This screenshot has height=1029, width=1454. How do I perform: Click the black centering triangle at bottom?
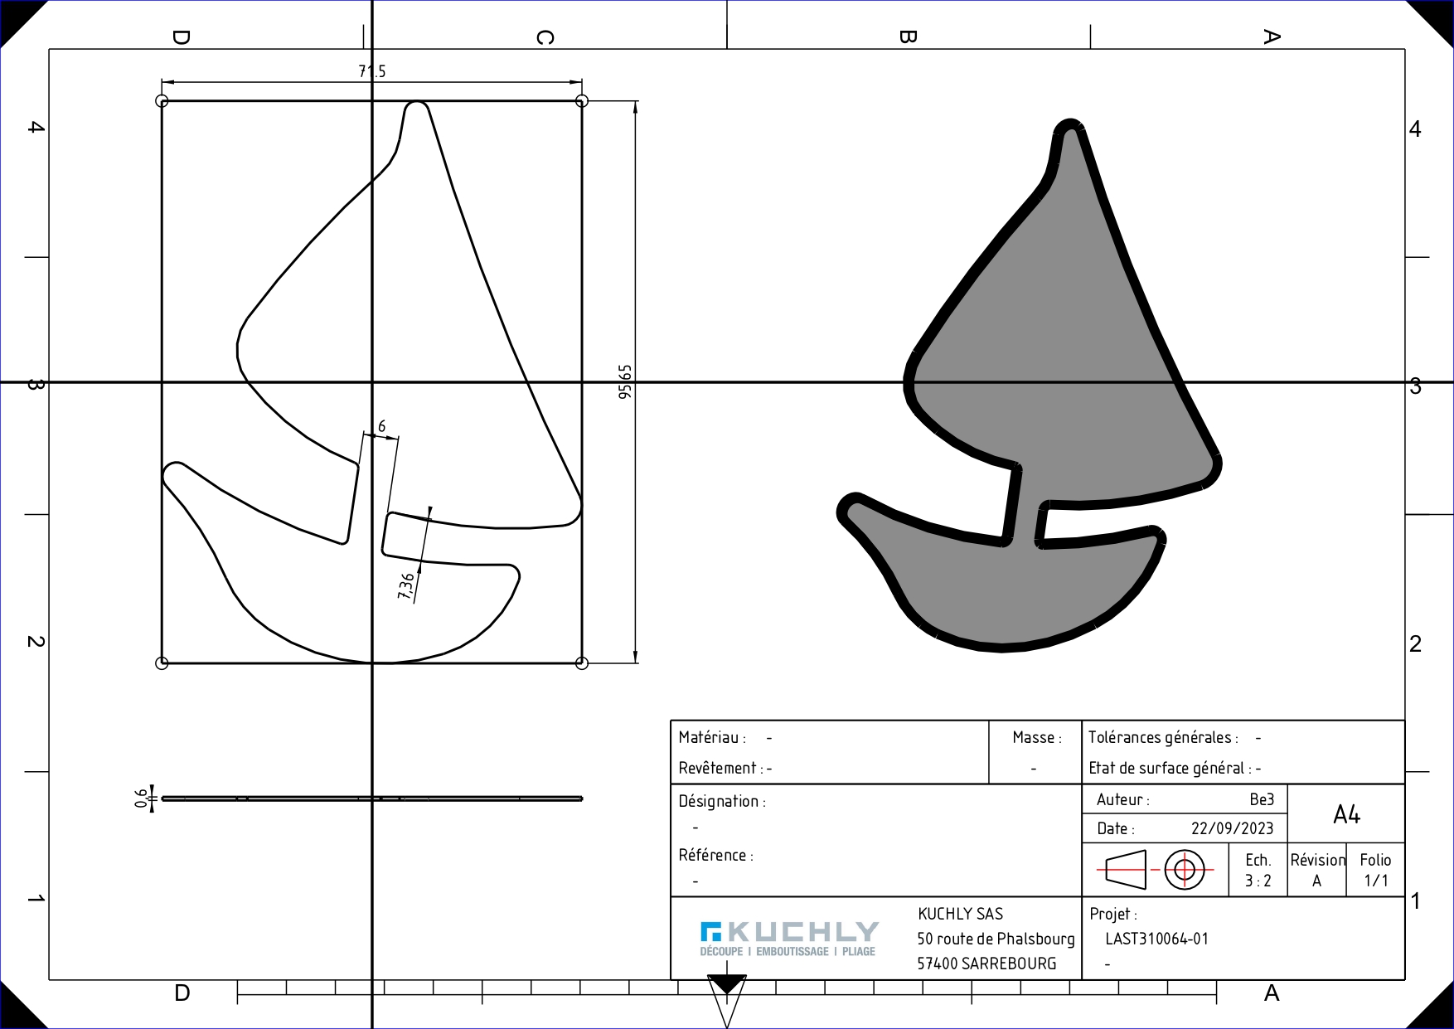(727, 984)
